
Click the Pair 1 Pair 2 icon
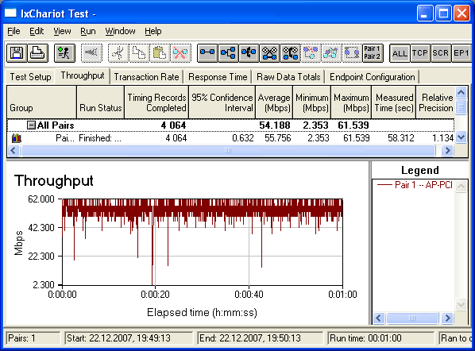373,53
